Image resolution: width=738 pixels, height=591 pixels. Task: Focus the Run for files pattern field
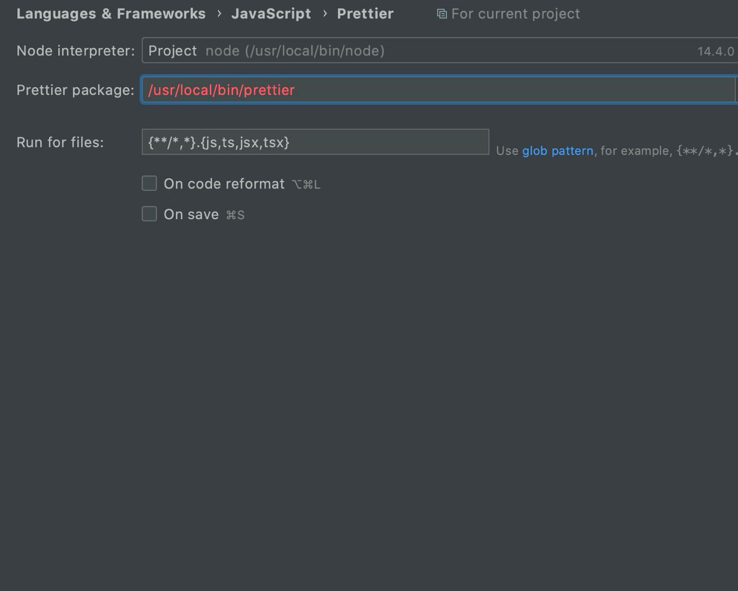coord(315,142)
